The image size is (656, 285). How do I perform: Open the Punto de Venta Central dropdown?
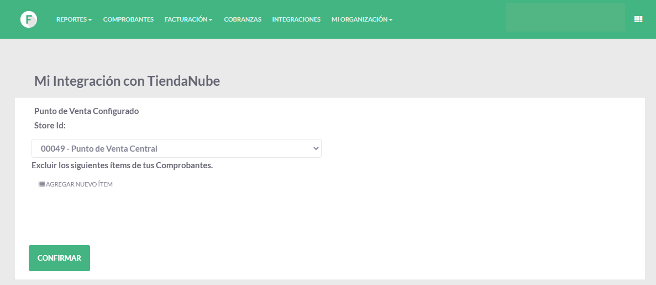[176, 148]
